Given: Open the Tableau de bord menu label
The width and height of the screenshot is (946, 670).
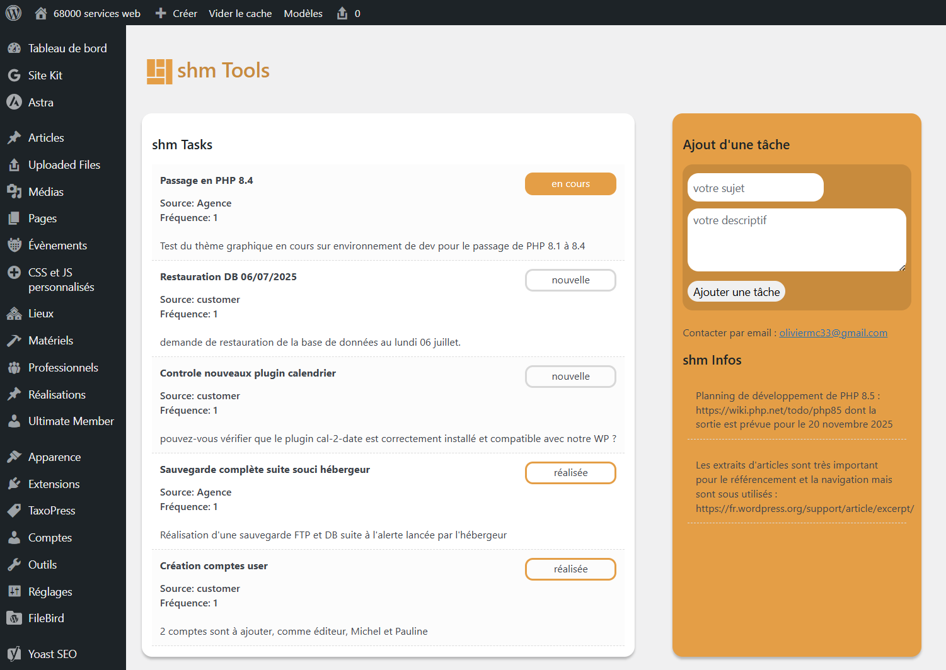Looking at the screenshot, I should click(x=67, y=48).
